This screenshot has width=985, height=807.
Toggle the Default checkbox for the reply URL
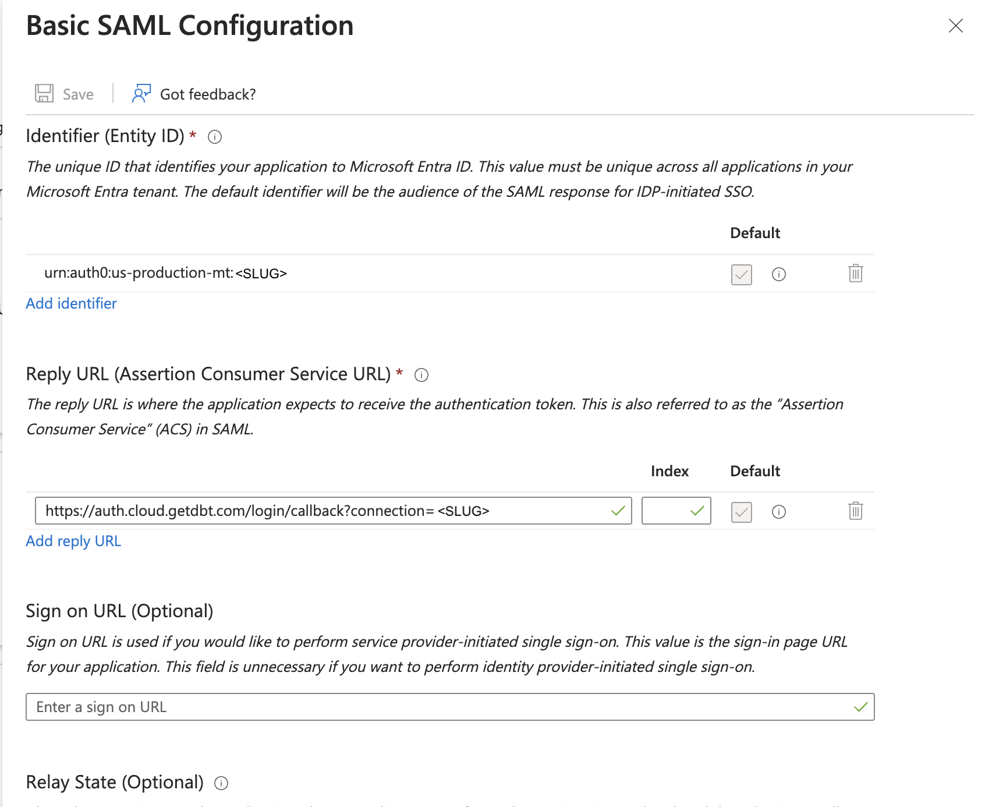tap(740, 512)
